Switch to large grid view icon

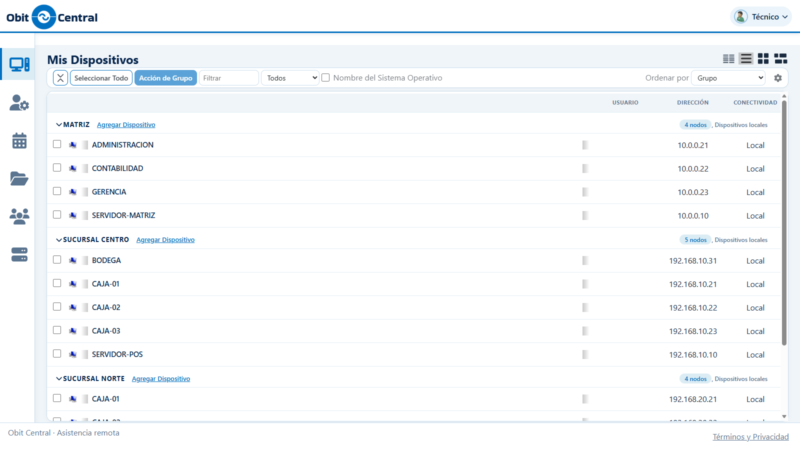coord(763,59)
